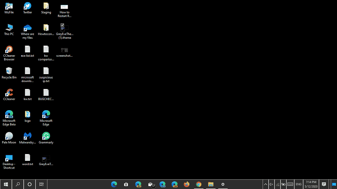The height and width of the screenshot is (189, 337).
Task: Open the battery status tray icon
Action: pyautogui.click(x=283, y=184)
